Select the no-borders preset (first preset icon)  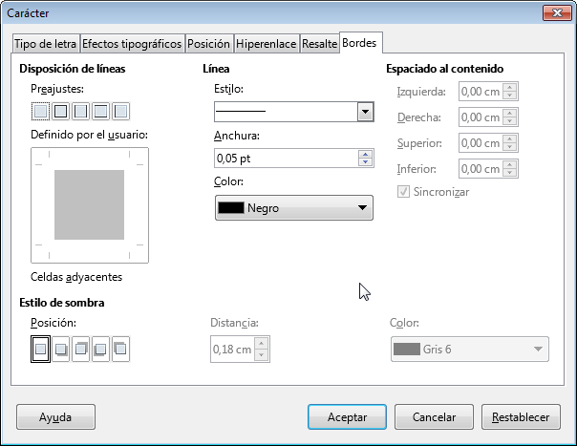tap(40, 112)
